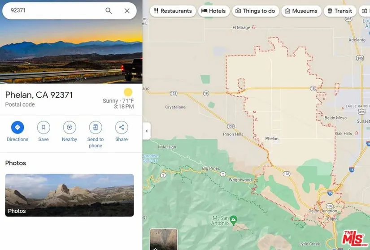Collapse the side panel arrow

tap(147, 131)
